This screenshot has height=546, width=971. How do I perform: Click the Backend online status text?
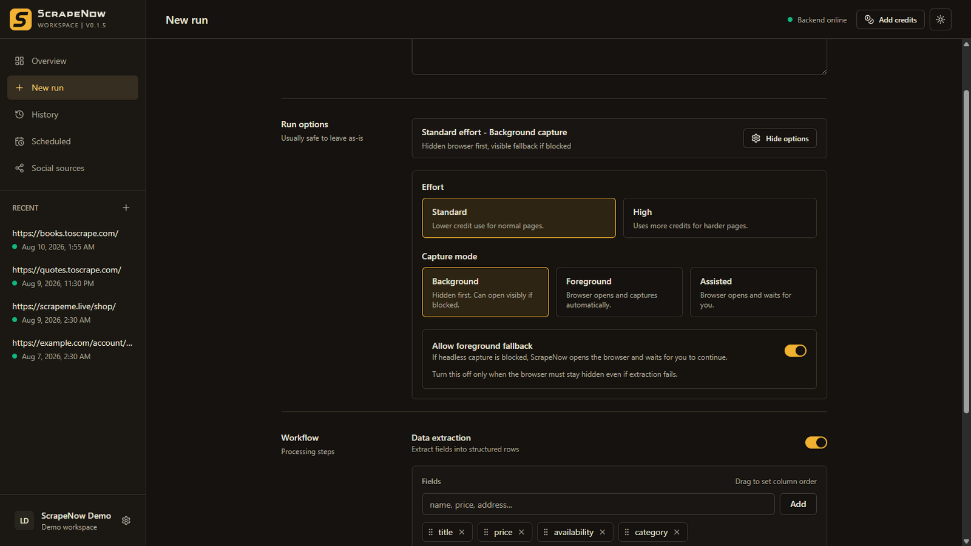[822, 20]
